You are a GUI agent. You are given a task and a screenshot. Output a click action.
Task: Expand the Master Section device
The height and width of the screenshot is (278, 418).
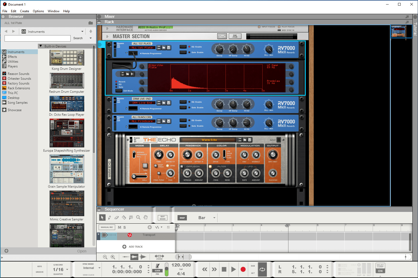point(107,37)
